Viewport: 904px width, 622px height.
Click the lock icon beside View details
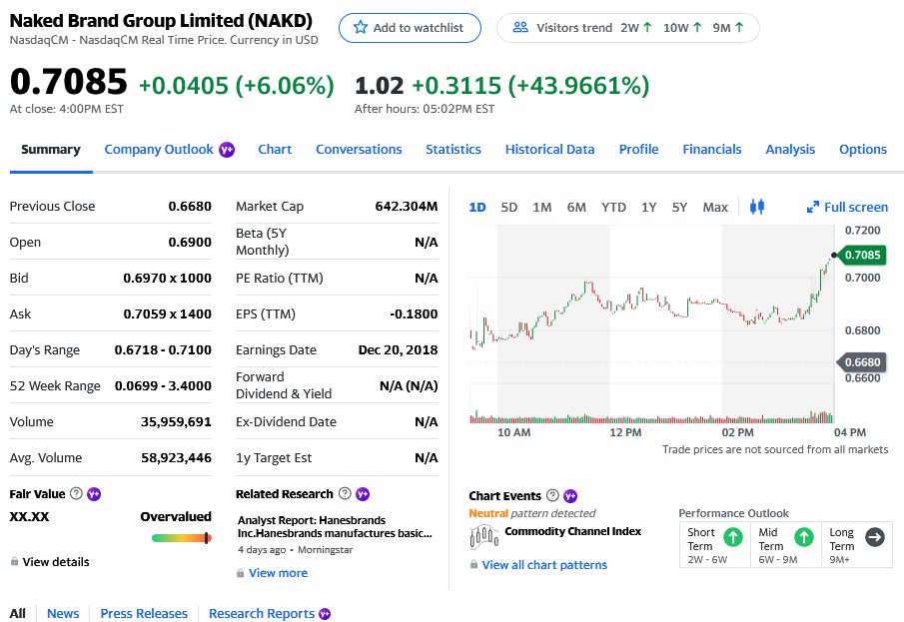coord(14,561)
